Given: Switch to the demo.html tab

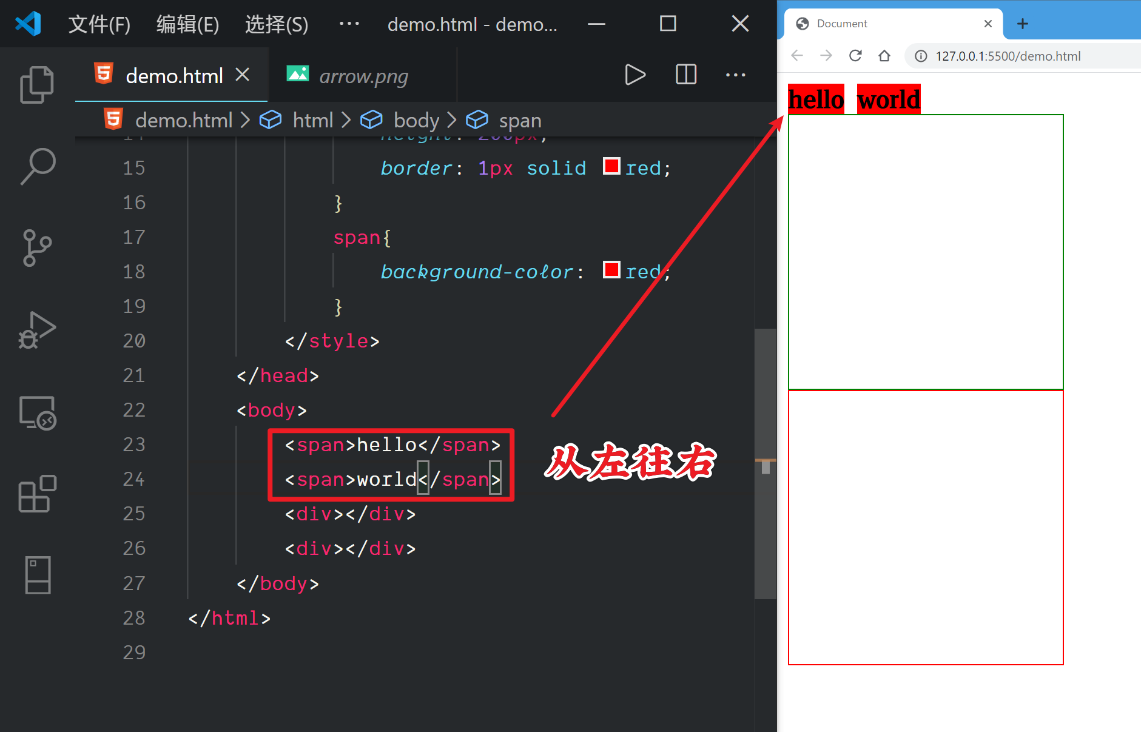Looking at the screenshot, I should click(171, 75).
